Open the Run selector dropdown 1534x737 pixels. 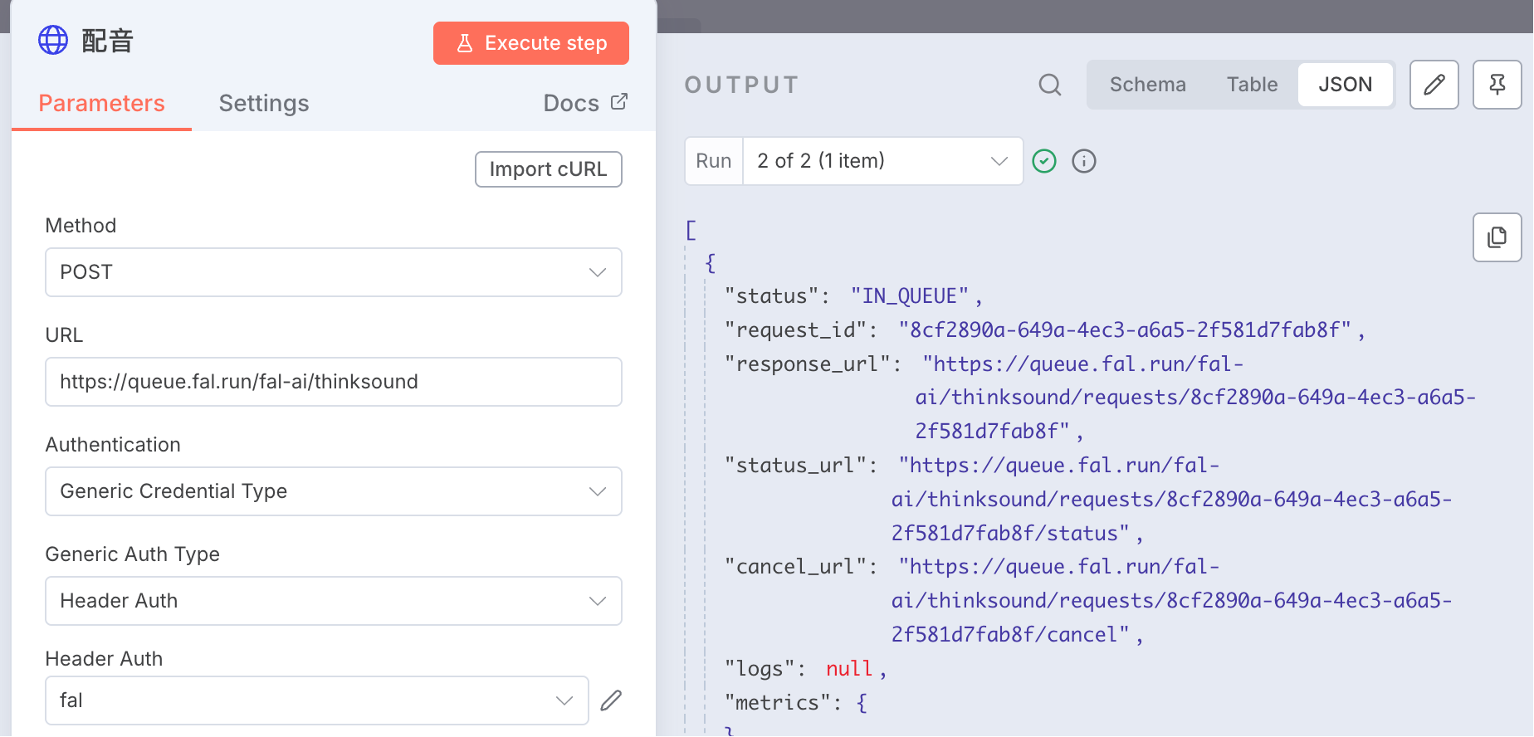[883, 161]
